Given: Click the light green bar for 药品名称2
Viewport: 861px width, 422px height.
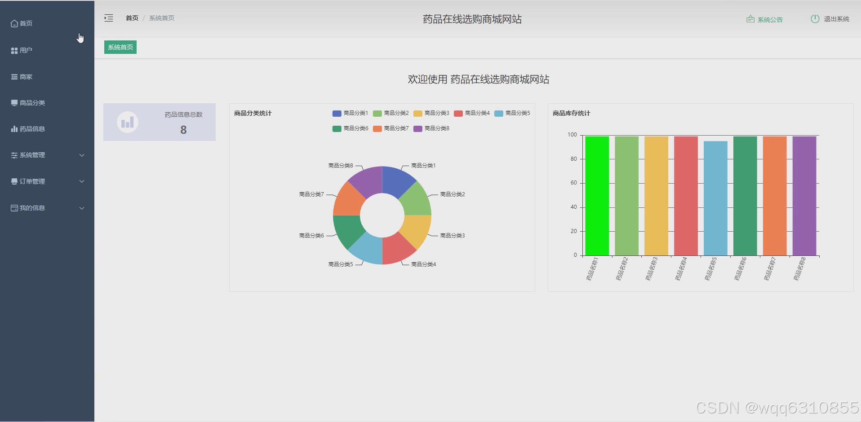Looking at the screenshot, I should pos(626,196).
